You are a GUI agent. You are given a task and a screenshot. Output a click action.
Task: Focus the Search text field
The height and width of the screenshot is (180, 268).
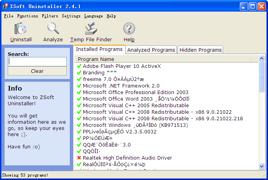coord(37,62)
